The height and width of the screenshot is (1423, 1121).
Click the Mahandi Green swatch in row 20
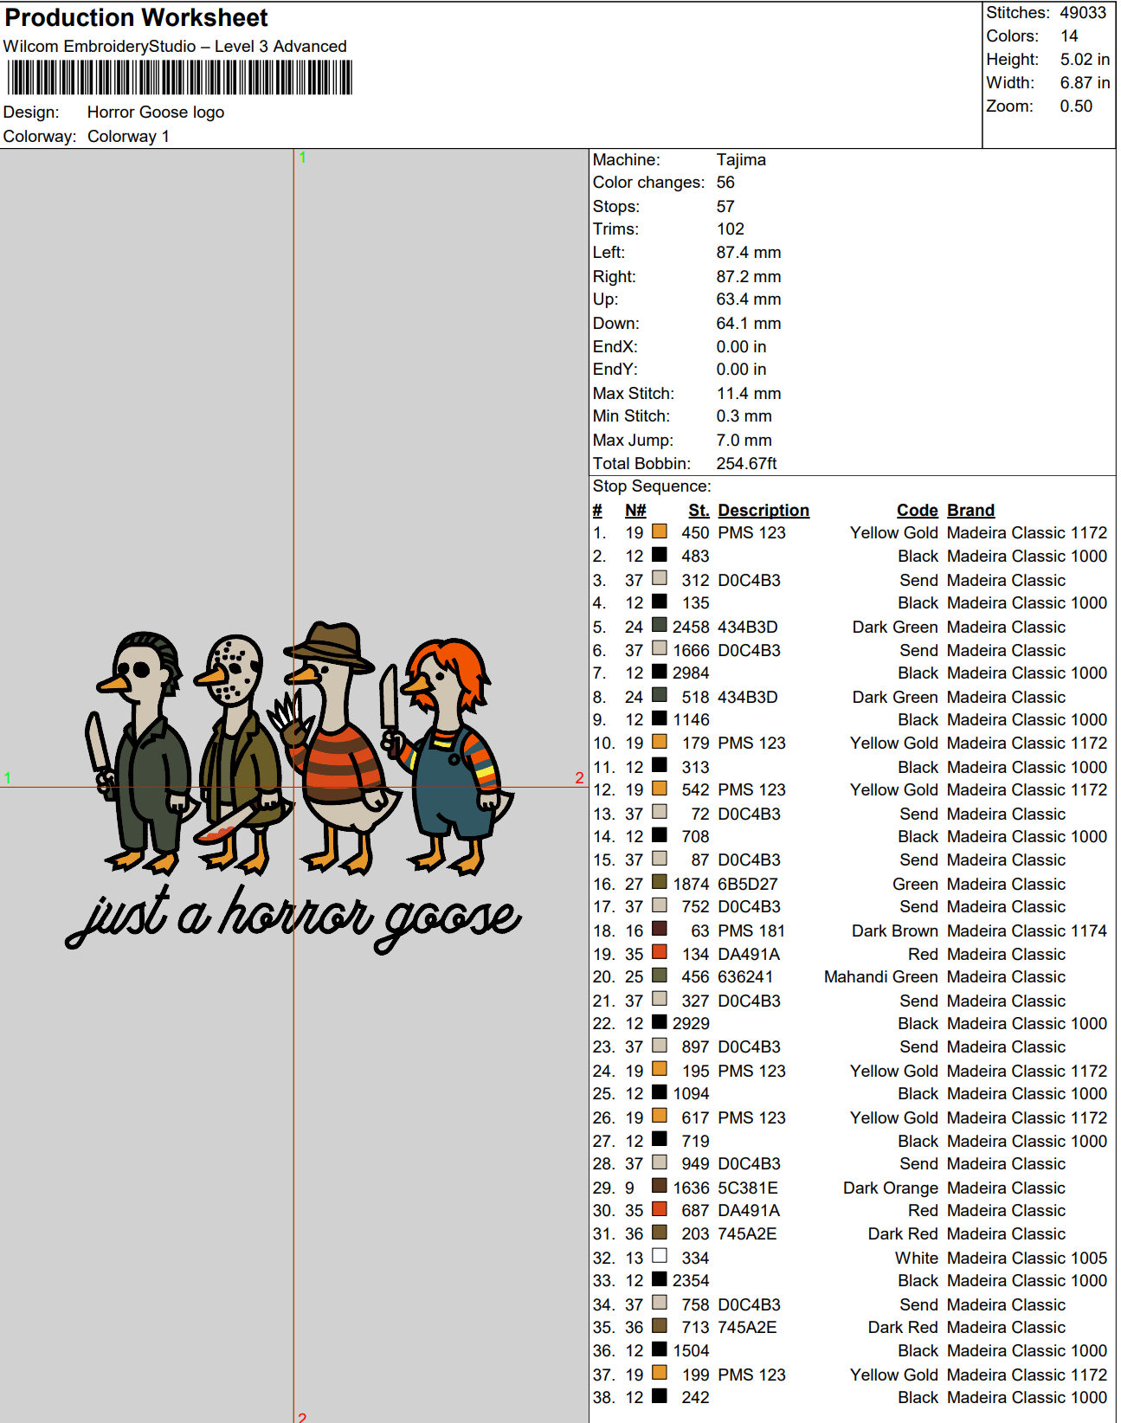coord(660,975)
